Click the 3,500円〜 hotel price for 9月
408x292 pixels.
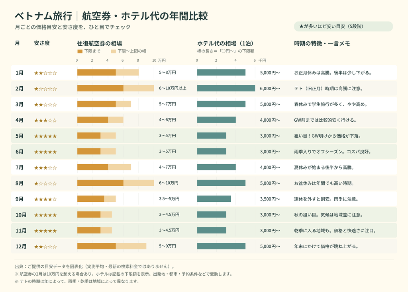pyautogui.click(x=270, y=199)
